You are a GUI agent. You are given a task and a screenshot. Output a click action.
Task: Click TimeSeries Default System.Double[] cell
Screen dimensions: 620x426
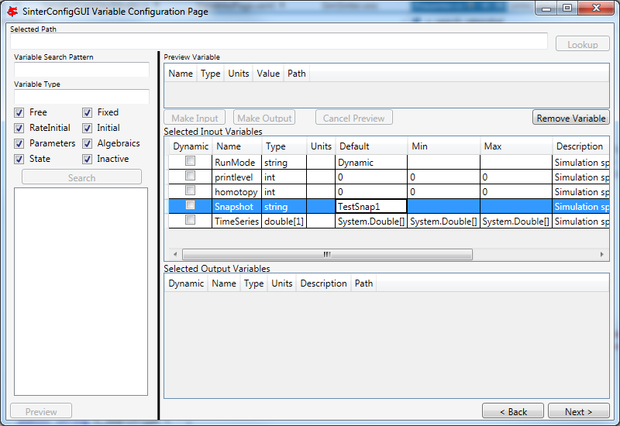point(371,221)
